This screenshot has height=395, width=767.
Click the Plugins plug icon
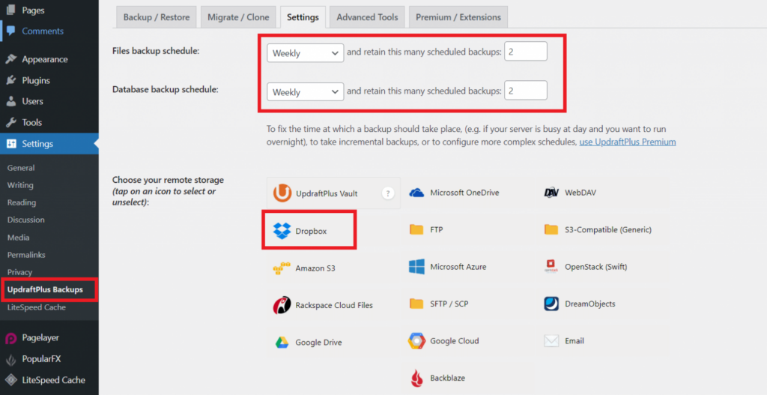(10, 80)
